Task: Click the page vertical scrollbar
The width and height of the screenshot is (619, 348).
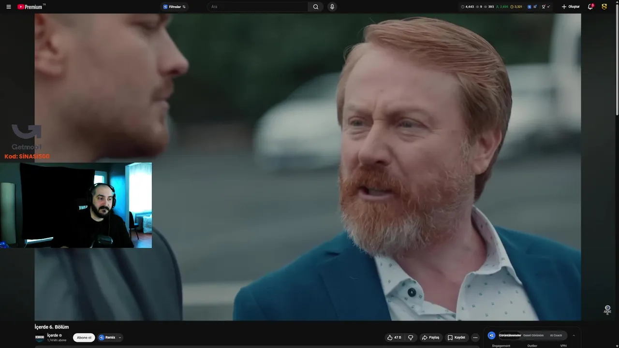Action: (x=617, y=60)
